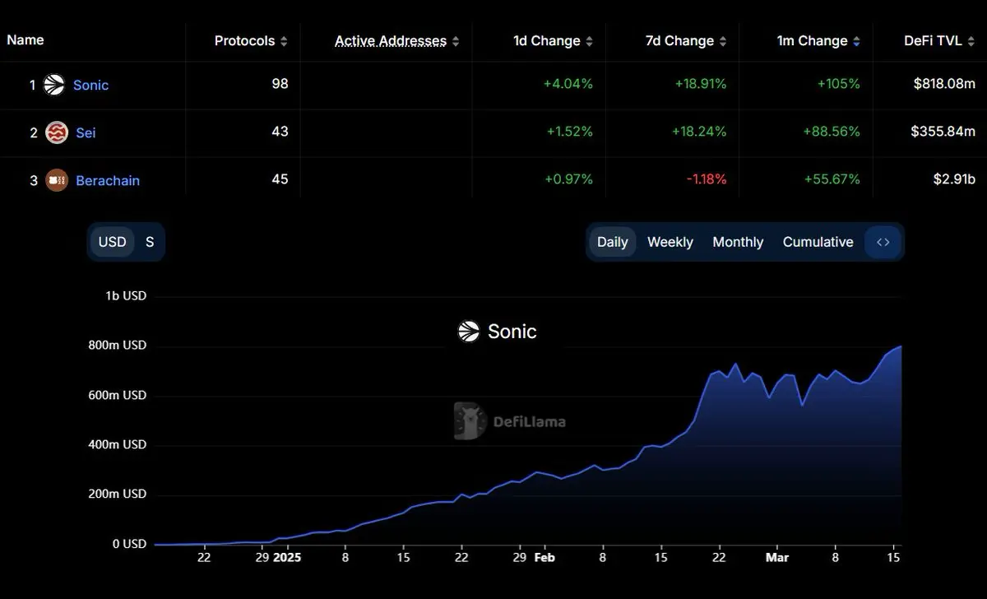Click the 600m USD y-axis label
Screen dimensions: 987x599
click(x=118, y=395)
